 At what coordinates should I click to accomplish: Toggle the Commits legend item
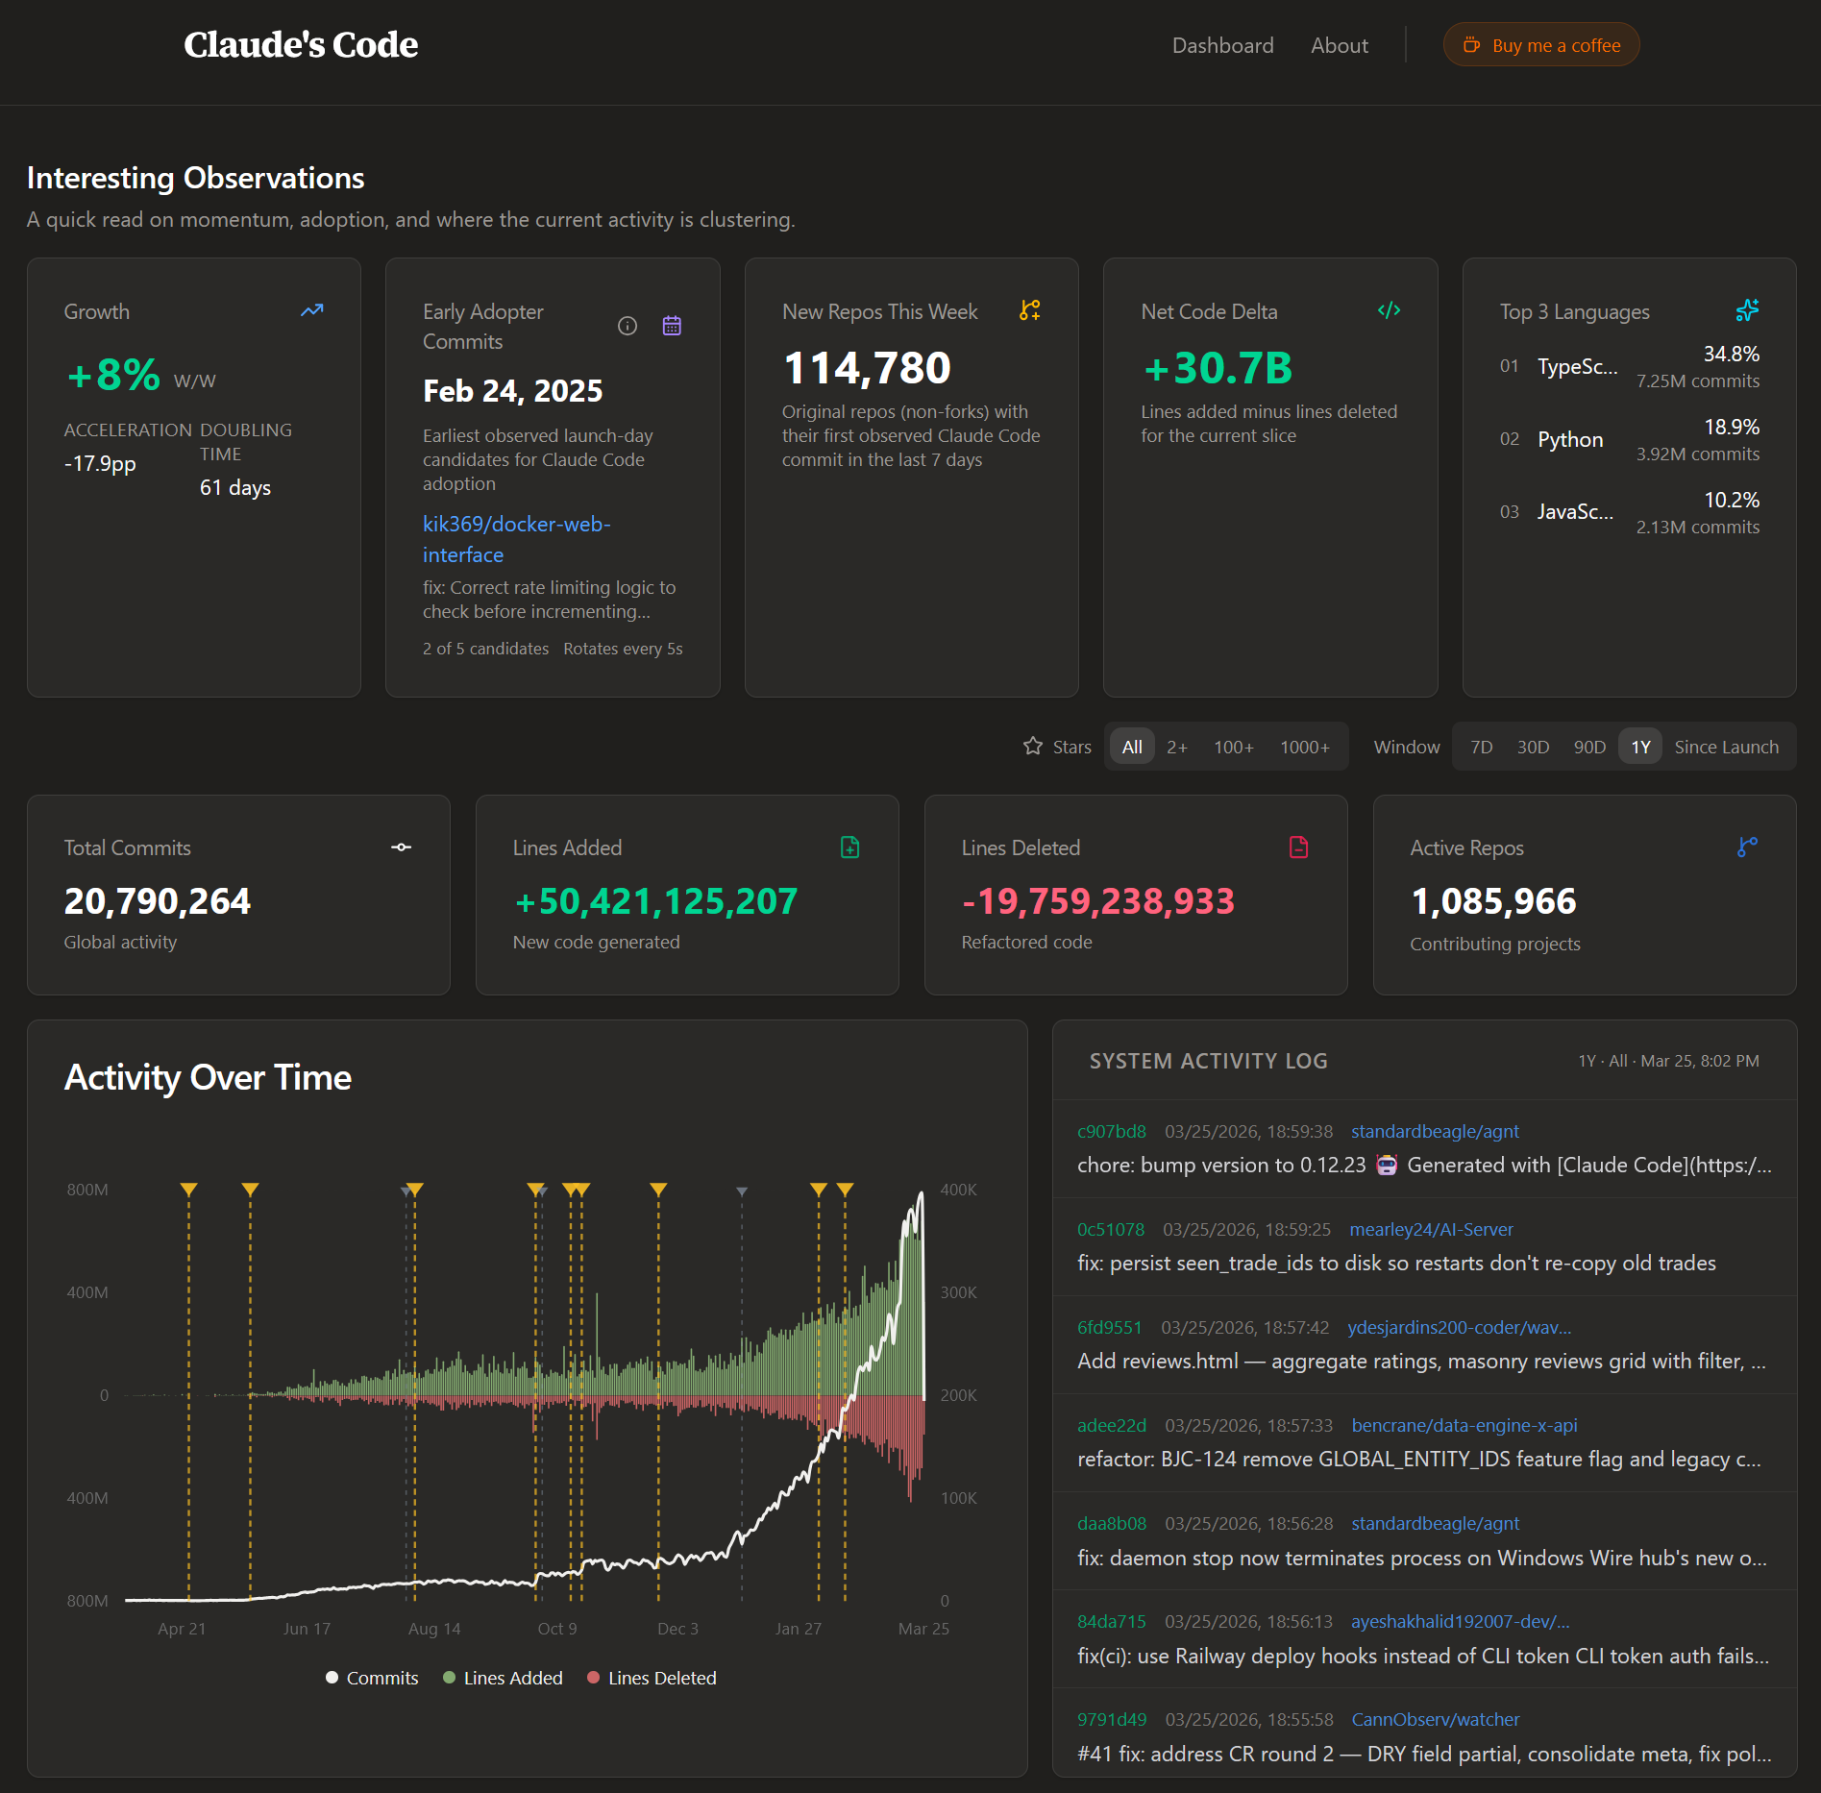[x=372, y=1678]
